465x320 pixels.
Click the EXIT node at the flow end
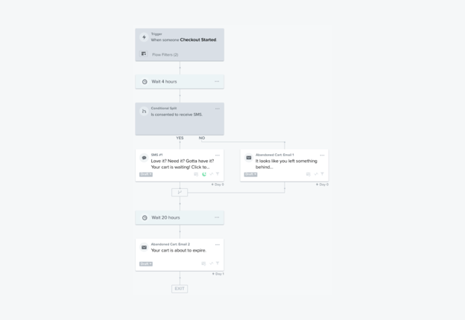coord(180,289)
